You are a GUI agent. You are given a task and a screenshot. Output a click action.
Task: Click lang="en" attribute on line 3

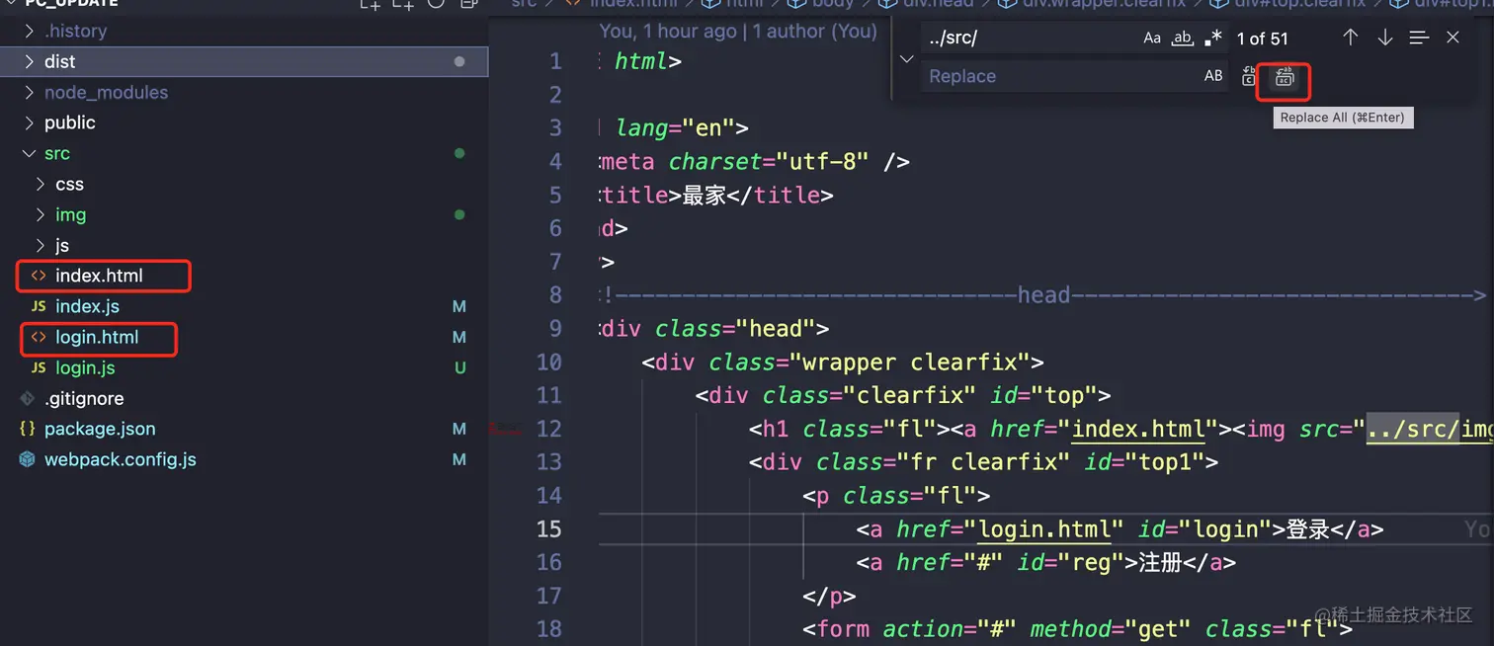(676, 128)
